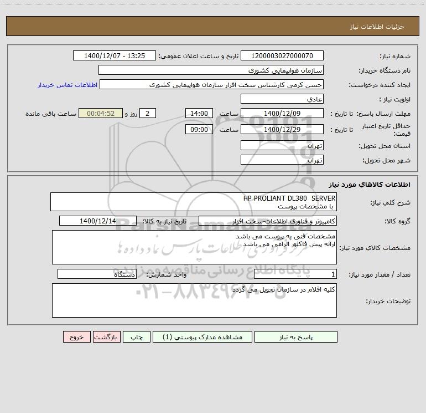Click label ساعت باقی مانده
The width and height of the screenshot is (426, 413).
pos(51,114)
